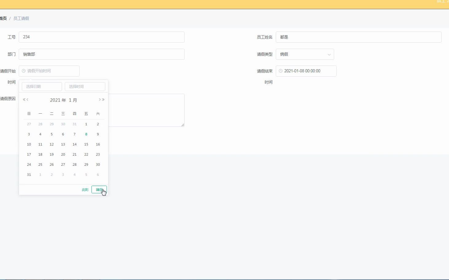Click the 选择日期 field in picker
Viewport: 449px width, 280px height.
(42, 86)
